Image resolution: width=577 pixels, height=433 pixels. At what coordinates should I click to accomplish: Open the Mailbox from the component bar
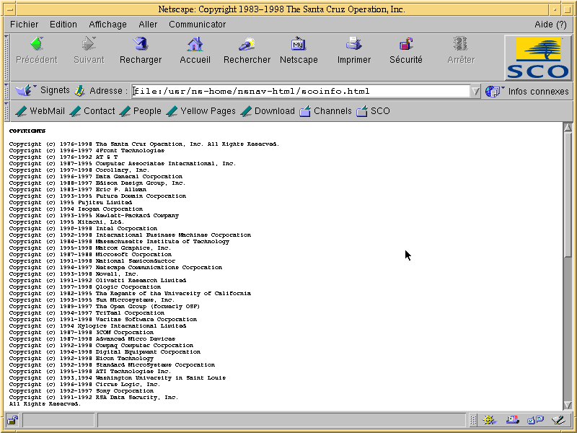tap(512, 420)
